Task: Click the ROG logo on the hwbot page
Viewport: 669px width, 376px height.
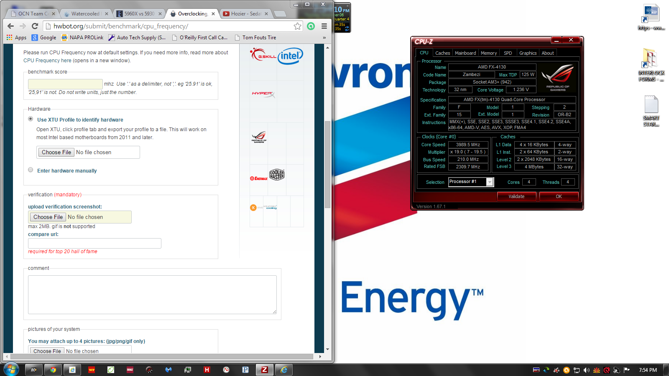Action: (259, 137)
